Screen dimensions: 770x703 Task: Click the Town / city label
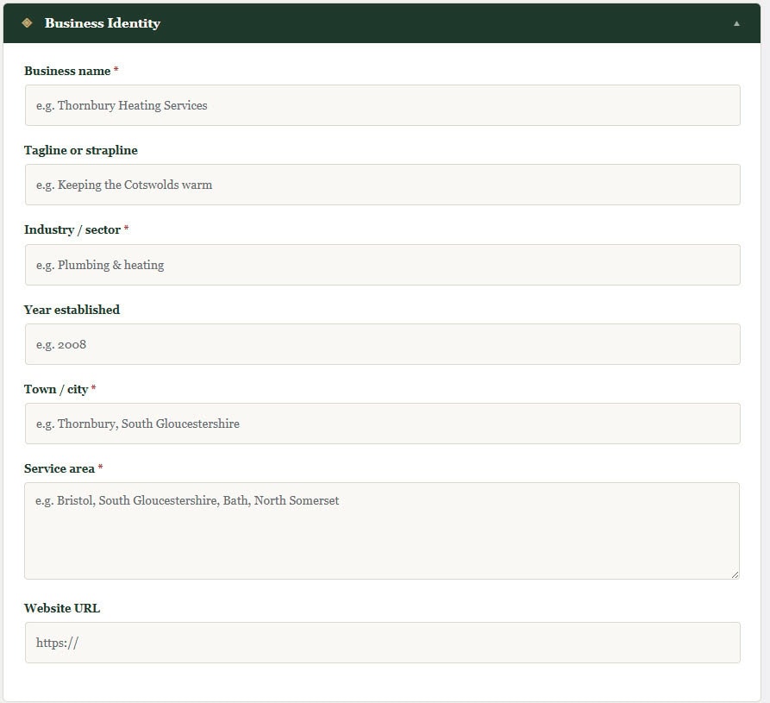tap(56, 389)
